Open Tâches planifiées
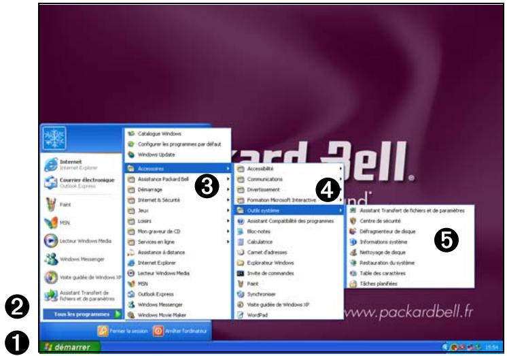 [x=410, y=284]
